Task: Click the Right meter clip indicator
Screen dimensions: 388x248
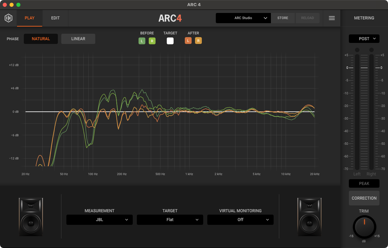Action: click(371, 50)
